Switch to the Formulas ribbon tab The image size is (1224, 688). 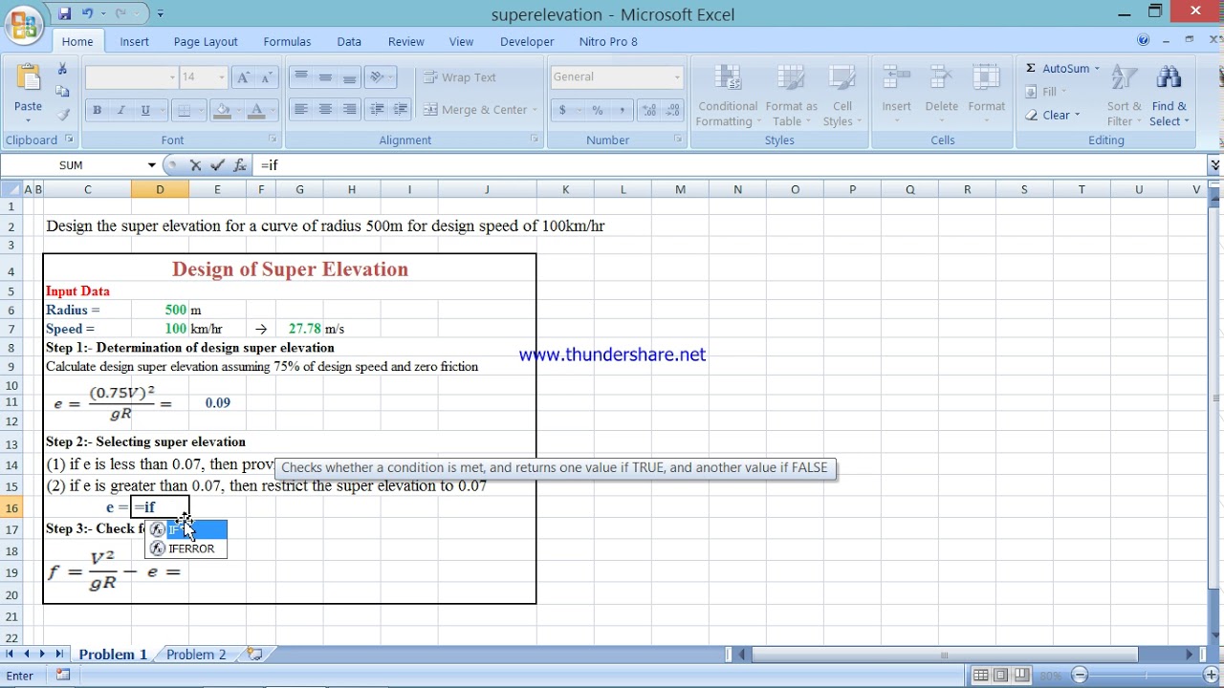[x=287, y=41]
